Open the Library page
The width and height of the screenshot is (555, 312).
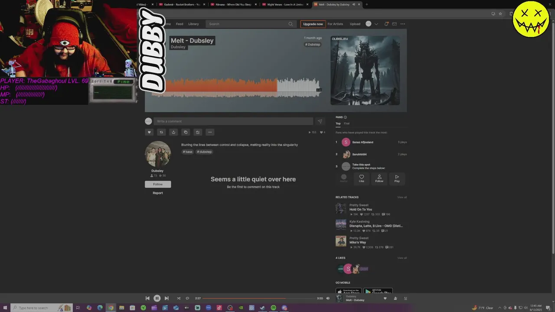pos(193,24)
